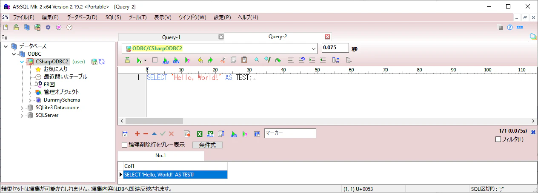This screenshot has width=538, height=193.
Task: Click the scissors cut icon
Action: 223,60
